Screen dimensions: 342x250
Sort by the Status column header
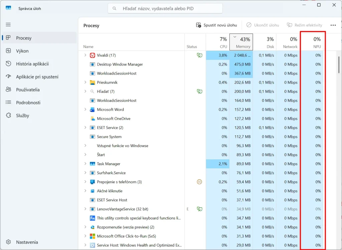click(195, 42)
